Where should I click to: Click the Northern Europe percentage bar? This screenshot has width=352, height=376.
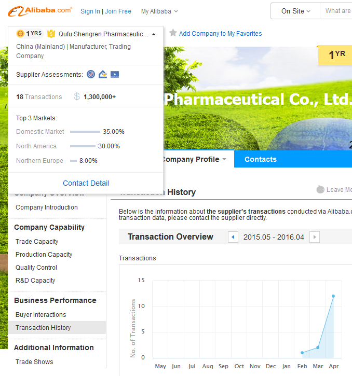point(73,161)
